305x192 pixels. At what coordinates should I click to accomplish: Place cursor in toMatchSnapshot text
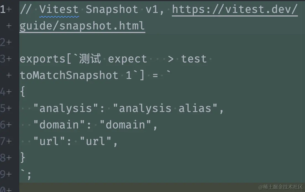tap(69, 75)
